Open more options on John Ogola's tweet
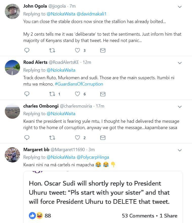Screen dimensions: 192x223 [x=180, y=7]
